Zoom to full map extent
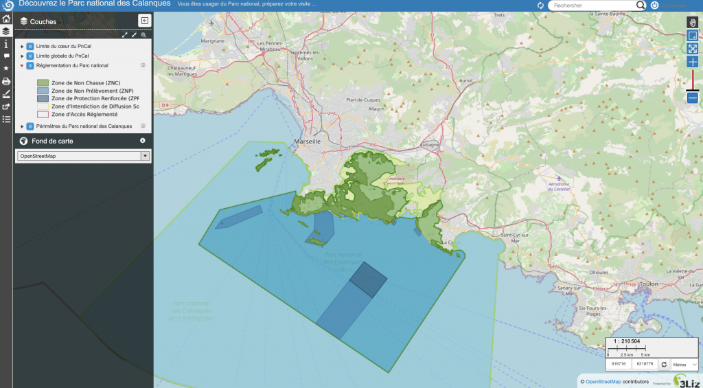This screenshot has width=703, height=388. pos(692,49)
